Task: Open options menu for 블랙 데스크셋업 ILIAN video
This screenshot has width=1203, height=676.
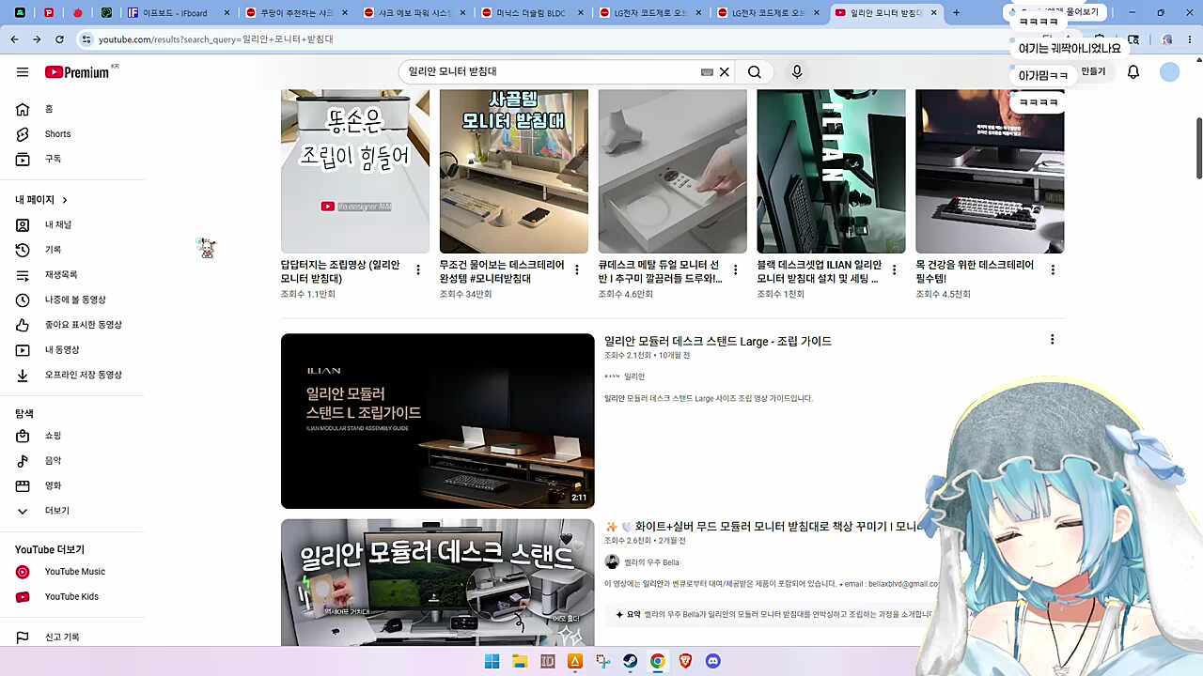Action: coord(894,270)
